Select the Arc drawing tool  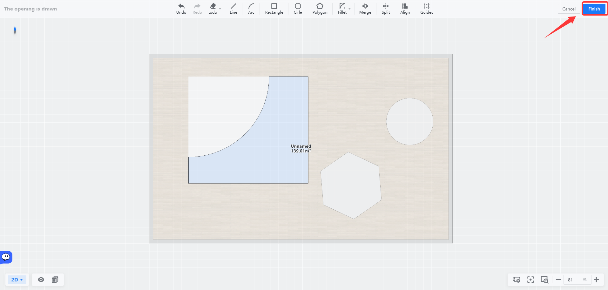(x=251, y=9)
